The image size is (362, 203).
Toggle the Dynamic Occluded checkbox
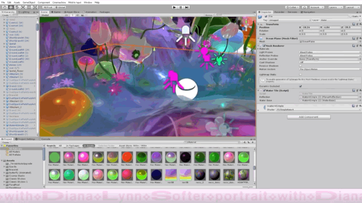point(301,86)
